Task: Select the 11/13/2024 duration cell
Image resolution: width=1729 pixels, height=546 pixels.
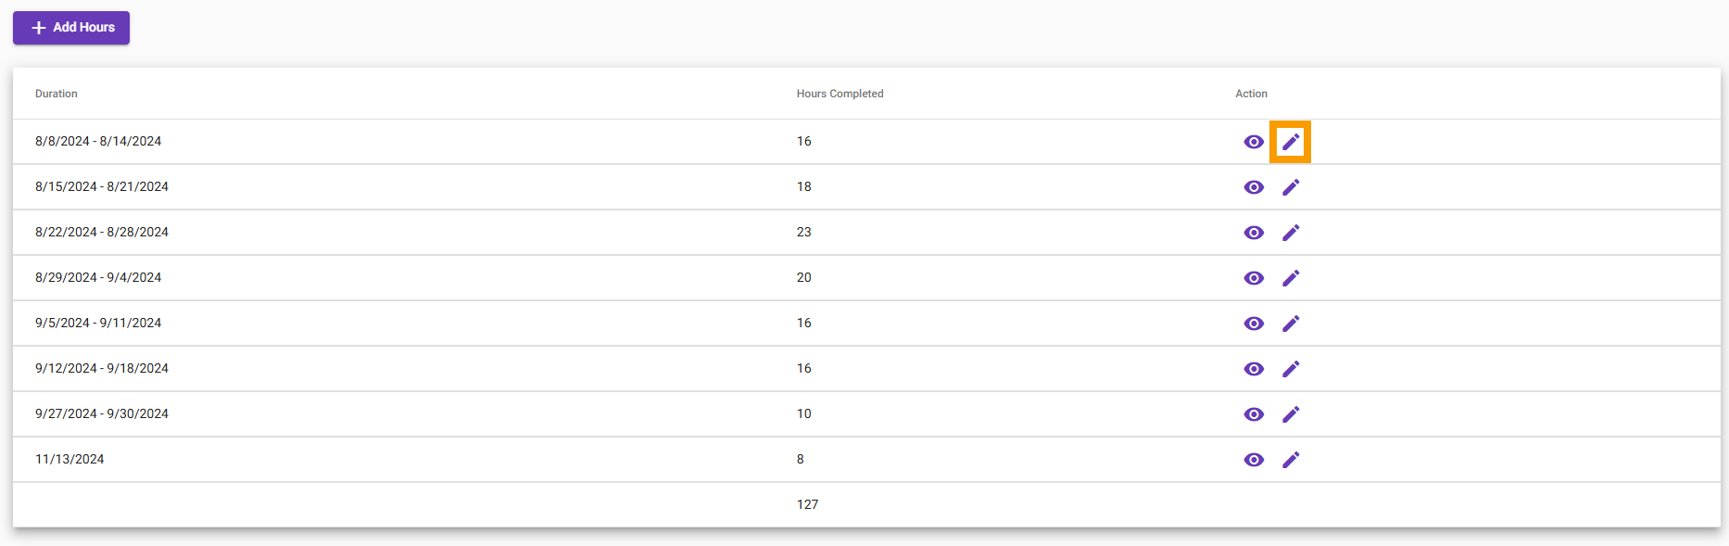Action: [69, 459]
